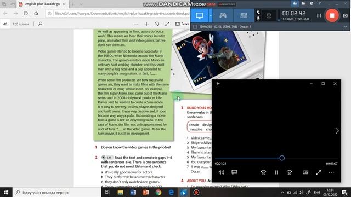The width and height of the screenshot is (351, 197).
Task: Click the address bar with PDF path
Action: click(x=118, y=14)
